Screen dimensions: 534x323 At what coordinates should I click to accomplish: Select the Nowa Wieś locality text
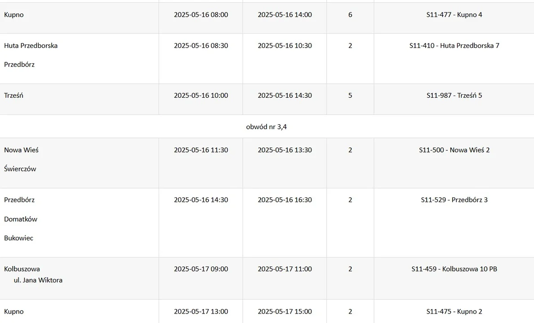21,150
